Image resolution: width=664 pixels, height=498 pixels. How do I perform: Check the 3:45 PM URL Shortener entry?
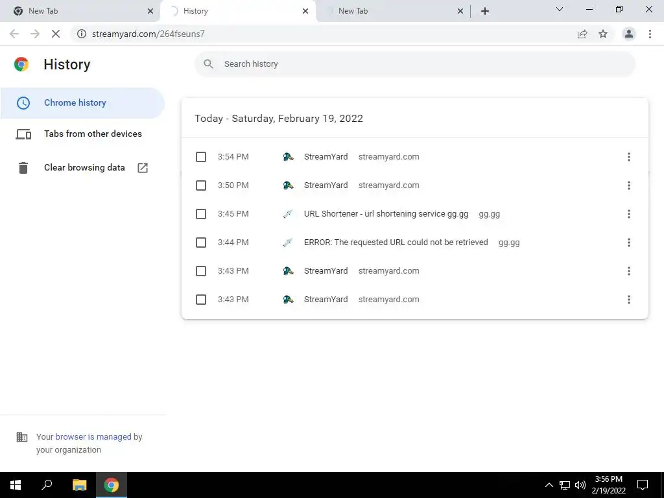point(201,214)
